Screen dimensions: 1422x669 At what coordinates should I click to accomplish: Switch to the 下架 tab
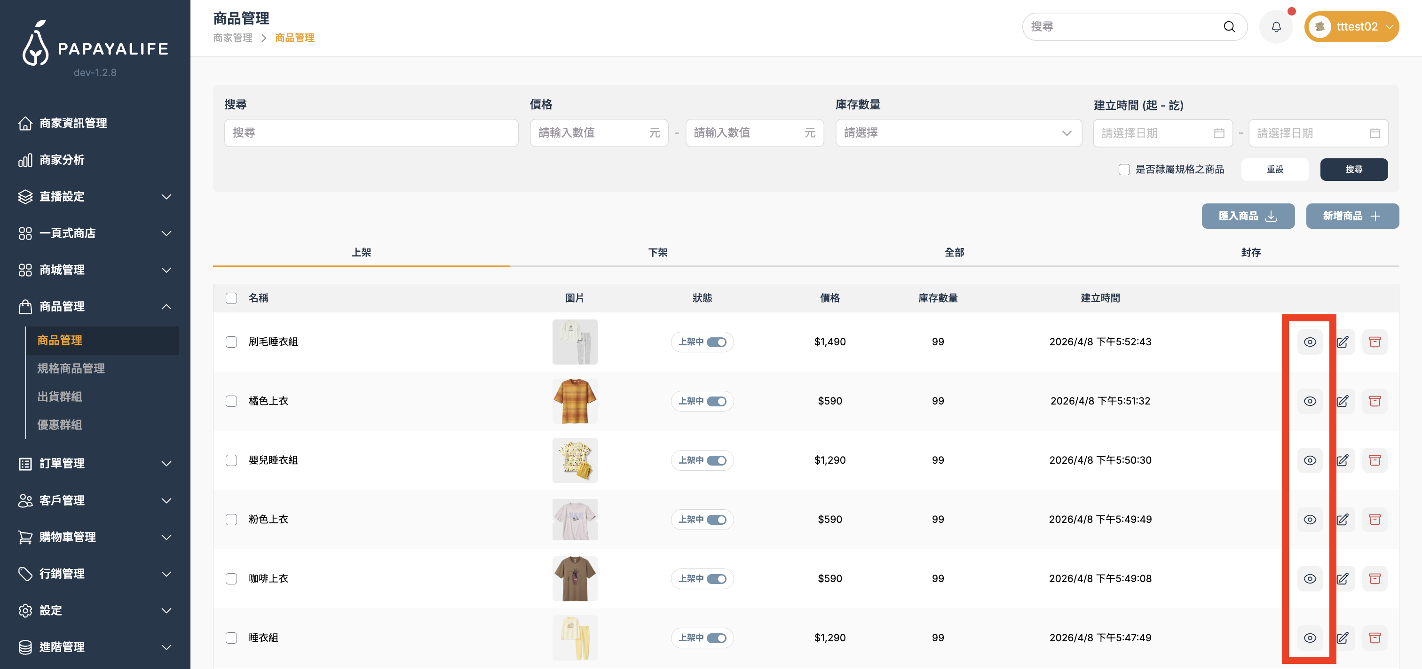click(657, 252)
